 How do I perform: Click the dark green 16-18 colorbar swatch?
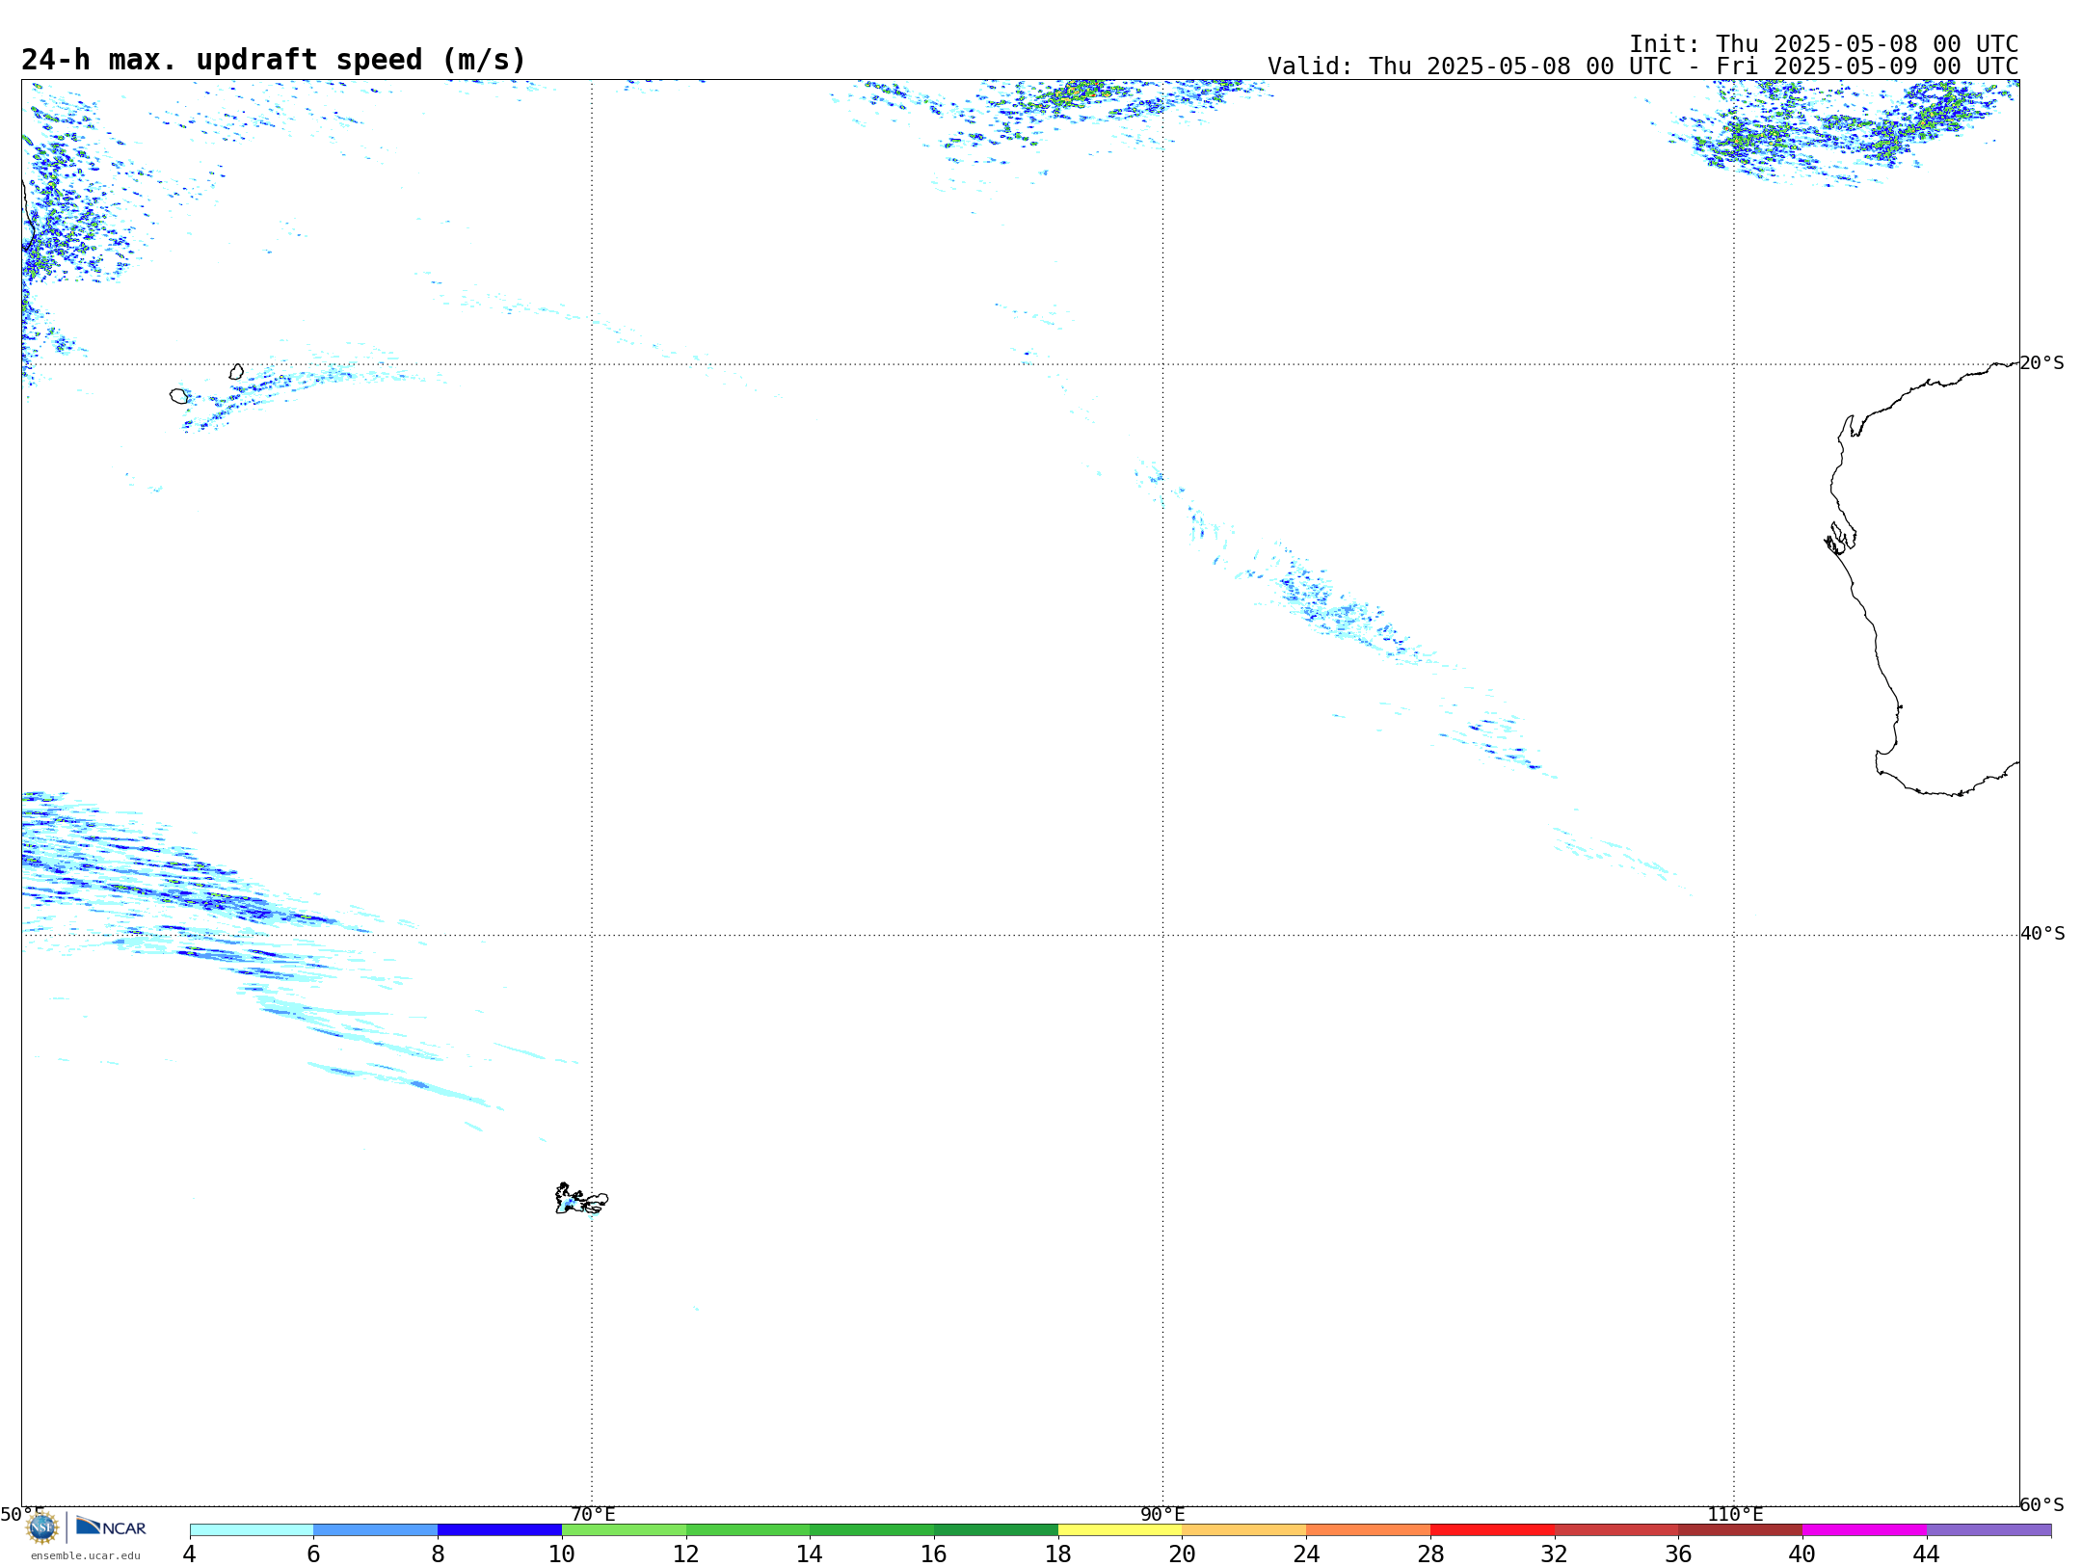coord(996,1530)
